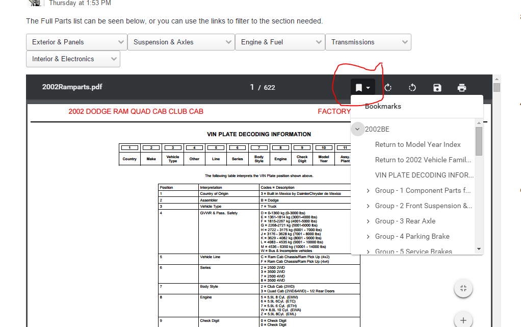Open the Exterior & Panels dropdown
521x327 pixels.
click(x=76, y=42)
